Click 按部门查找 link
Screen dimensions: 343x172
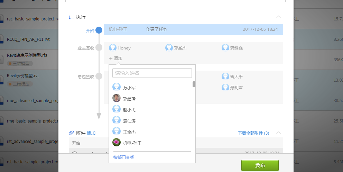tap(124, 157)
